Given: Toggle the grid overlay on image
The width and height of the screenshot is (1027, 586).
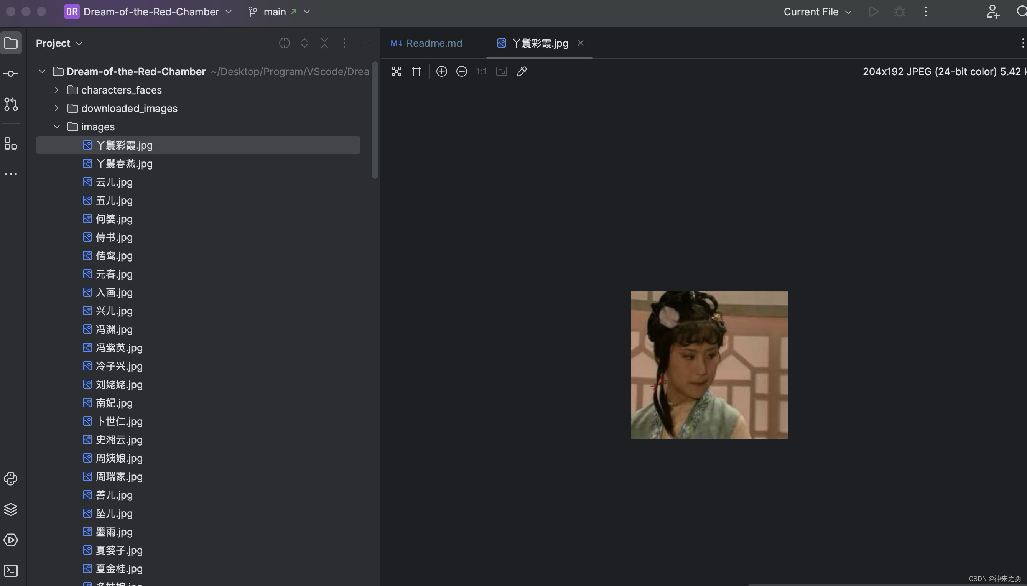Looking at the screenshot, I should coord(416,71).
